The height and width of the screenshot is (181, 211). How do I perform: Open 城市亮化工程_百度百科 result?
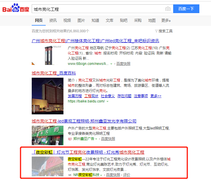tap(54, 73)
